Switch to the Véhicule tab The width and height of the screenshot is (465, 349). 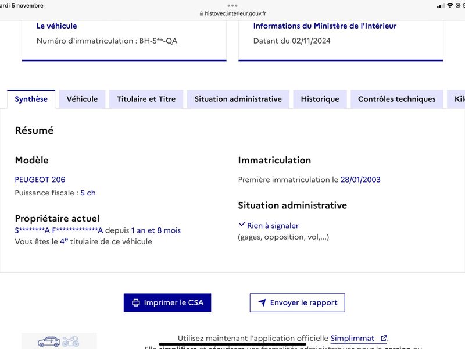(x=82, y=99)
